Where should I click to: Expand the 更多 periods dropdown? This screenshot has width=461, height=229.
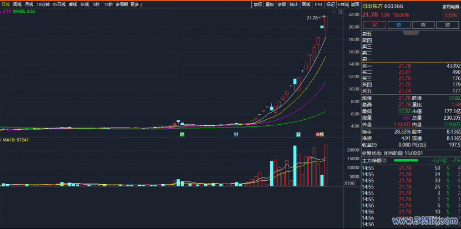[x=136, y=4]
